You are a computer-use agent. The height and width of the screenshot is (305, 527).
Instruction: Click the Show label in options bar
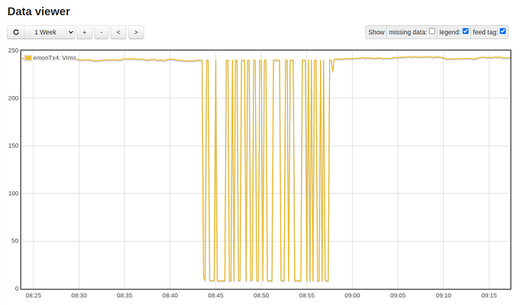(376, 32)
